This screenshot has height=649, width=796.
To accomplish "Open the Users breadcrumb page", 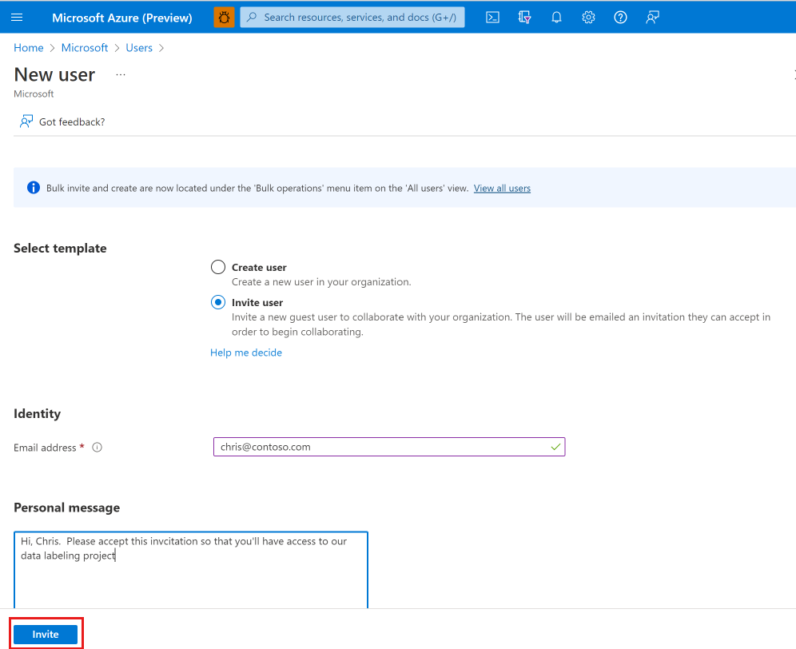I will [x=138, y=47].
